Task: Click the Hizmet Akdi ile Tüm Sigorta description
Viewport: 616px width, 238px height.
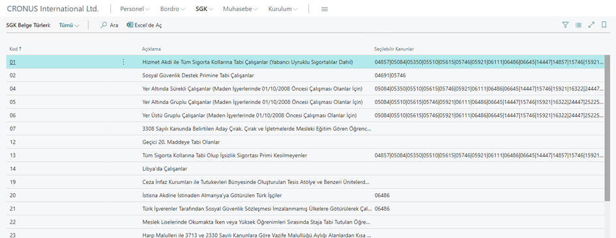Action: [x=248, y=62]
